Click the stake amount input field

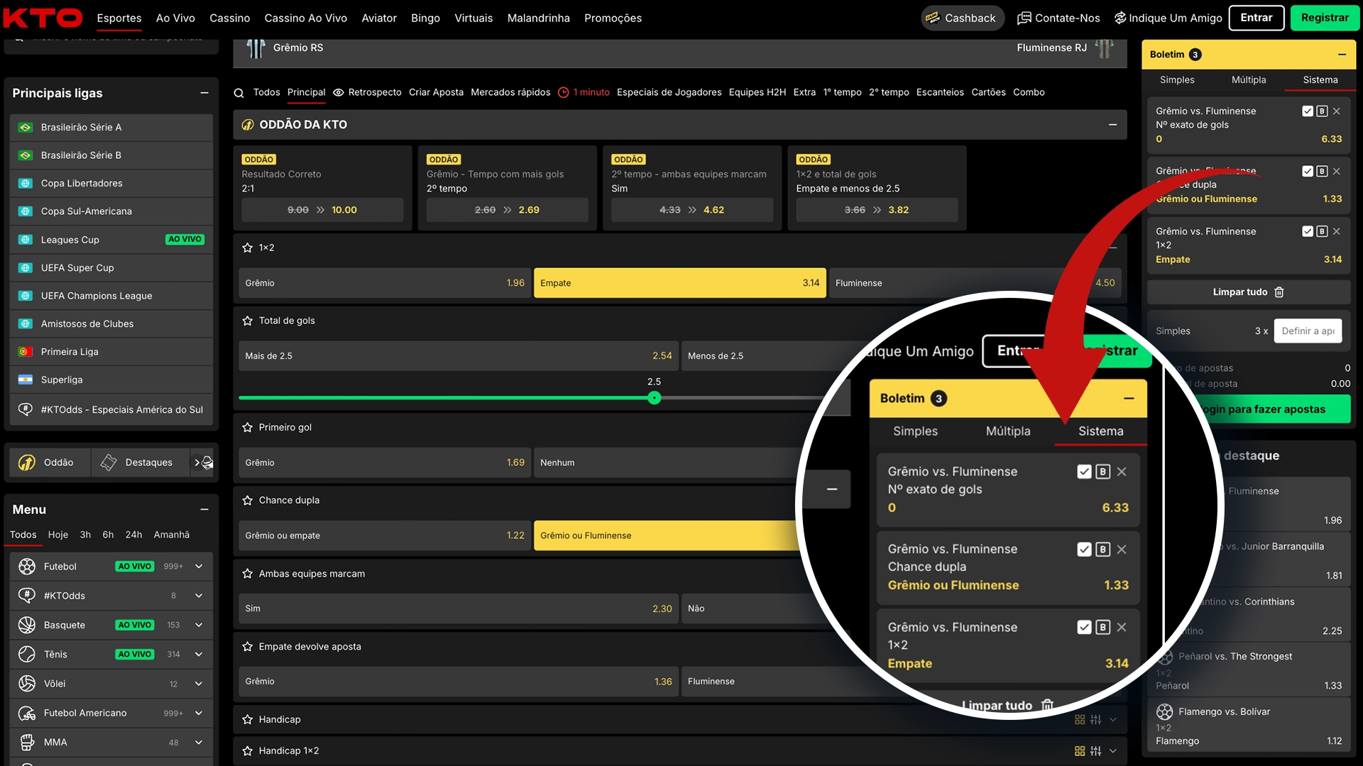[1308, 331]
